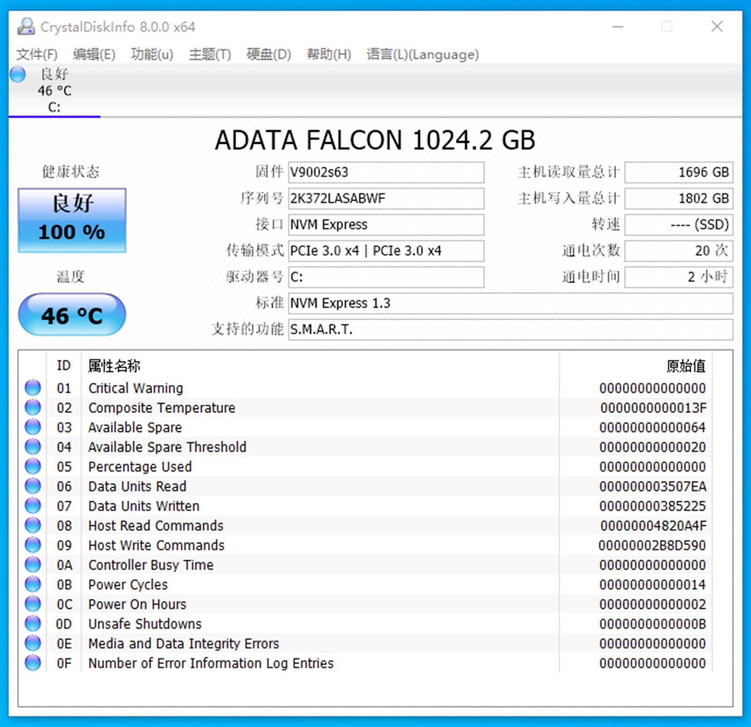Image resolution: width=751 pixels, height=727 pixels.
Task: Click the CrystalDiskInfo app icon in title bar
Action: pos(26,27)
